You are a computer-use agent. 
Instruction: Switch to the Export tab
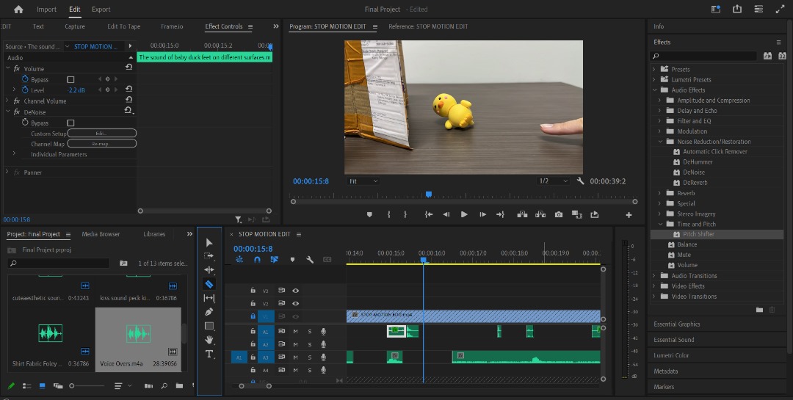pyautogui.click(x=101, y=9)
